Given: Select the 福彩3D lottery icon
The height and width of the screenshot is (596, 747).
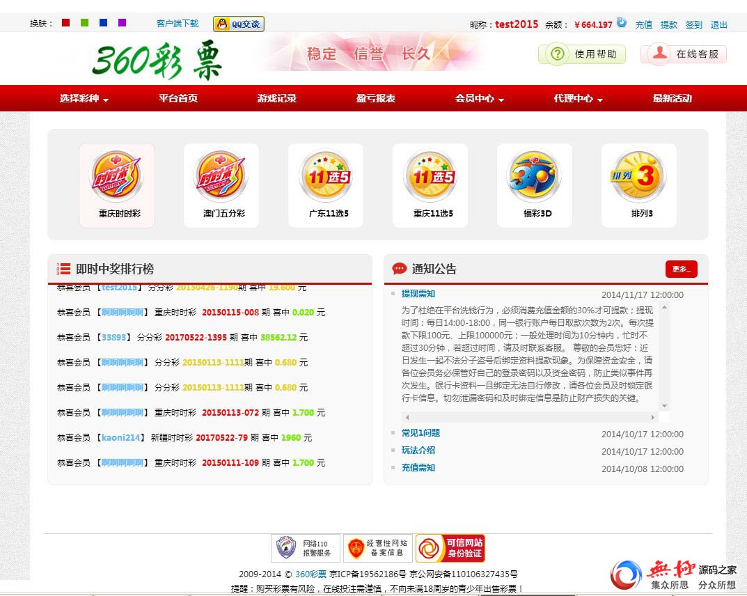Looking at the screenshot, I should [535, 185].
